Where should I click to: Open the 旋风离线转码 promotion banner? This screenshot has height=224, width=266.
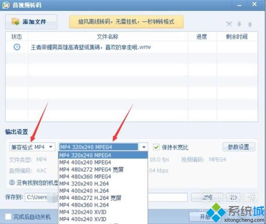click(x=126, y=22)
